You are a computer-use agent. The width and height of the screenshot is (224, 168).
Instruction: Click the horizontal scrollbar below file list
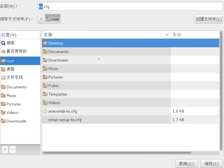[117, 153]
